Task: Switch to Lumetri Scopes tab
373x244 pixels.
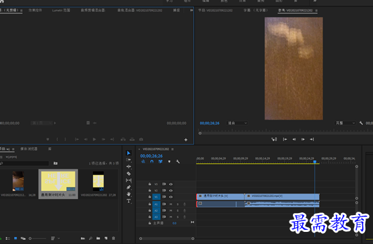Action: 61,10
